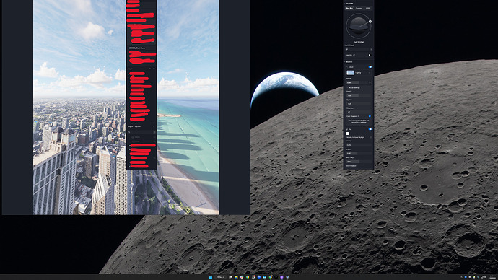
Task: Adjust the cloud Height slider under Global Settings
Action: (x=358, y=95)
